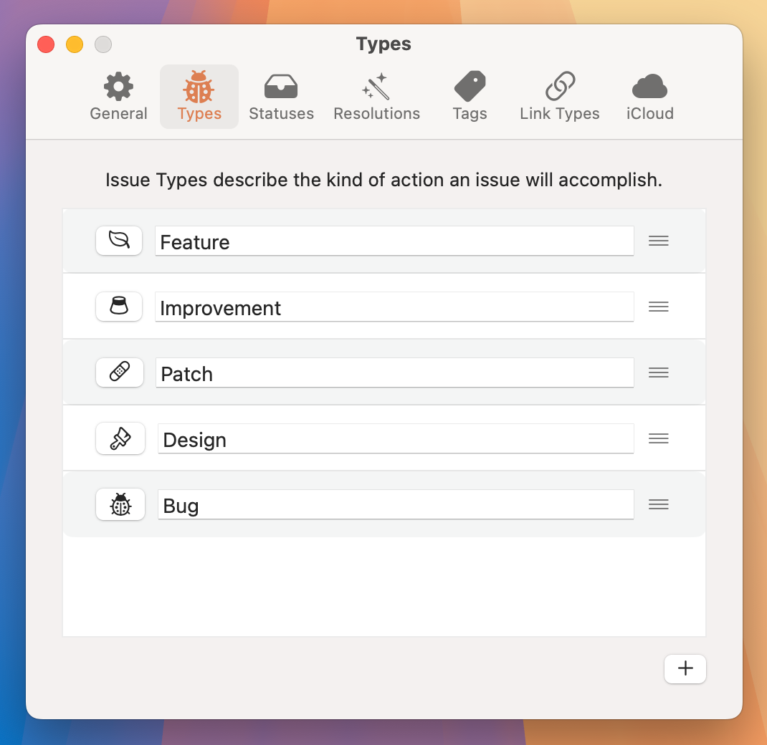This screenshot has width=767, height=745.
Task: Grab the reorder handle for Feature
Action: [658, 241]
